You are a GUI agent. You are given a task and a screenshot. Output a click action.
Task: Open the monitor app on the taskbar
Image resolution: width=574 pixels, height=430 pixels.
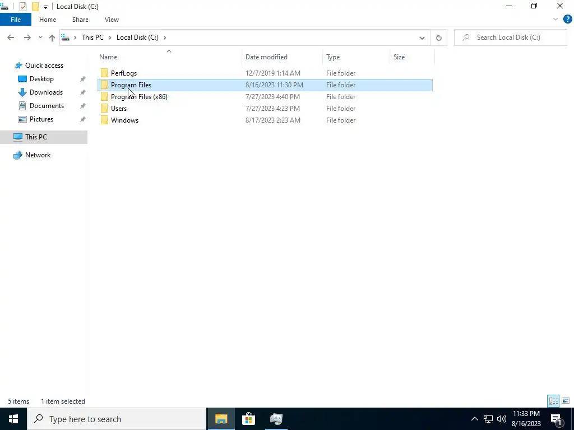(x=276, y=419)
